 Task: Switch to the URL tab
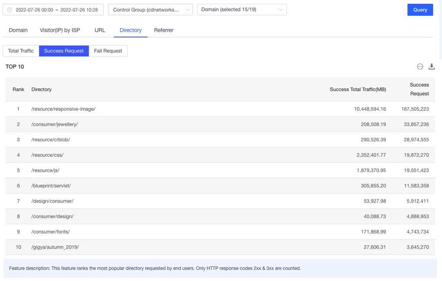pyautogui.click(x=100, y=30)
